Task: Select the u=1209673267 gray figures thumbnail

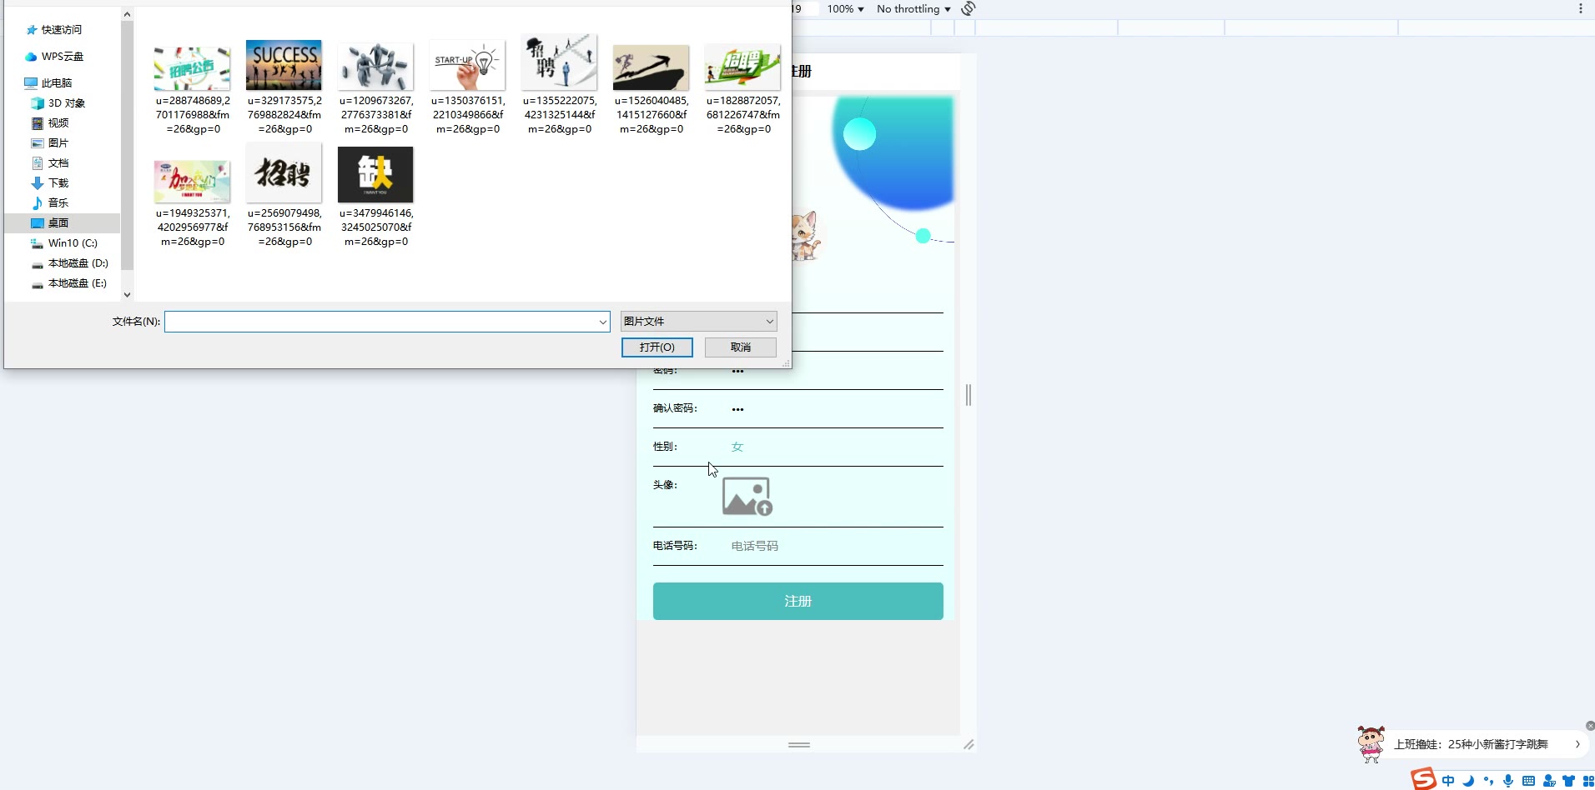Action: (x=375, y=66)
